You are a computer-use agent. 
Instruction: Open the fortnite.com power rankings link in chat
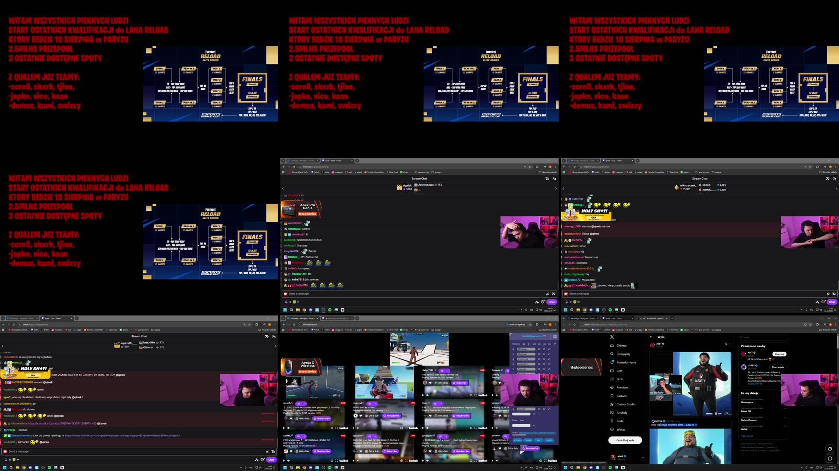coord(122,436)
